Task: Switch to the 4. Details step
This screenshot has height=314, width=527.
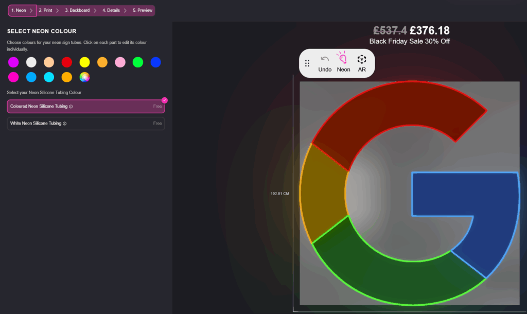Action: [111, 10]
